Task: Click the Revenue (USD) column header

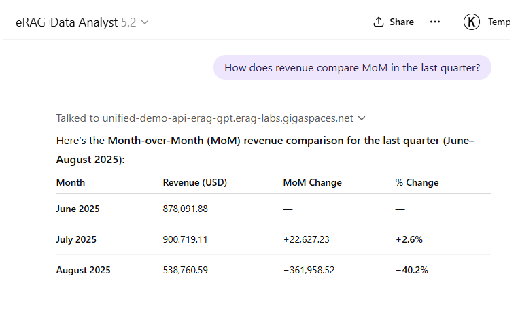Action: pyautogui.click(x=195, y=182)
